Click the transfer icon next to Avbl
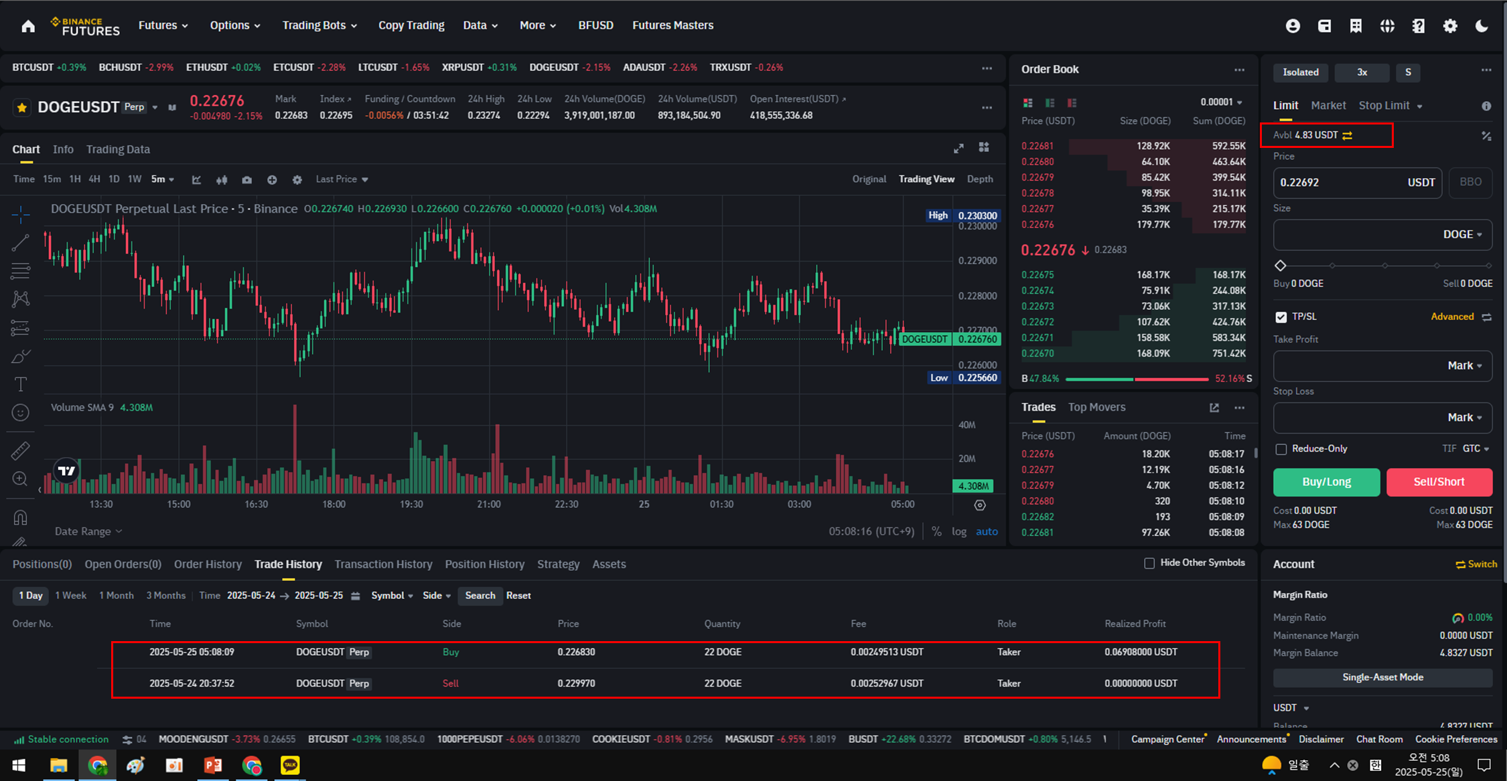The height and width of the screenshot is (781, 1507). point(1347,135)
